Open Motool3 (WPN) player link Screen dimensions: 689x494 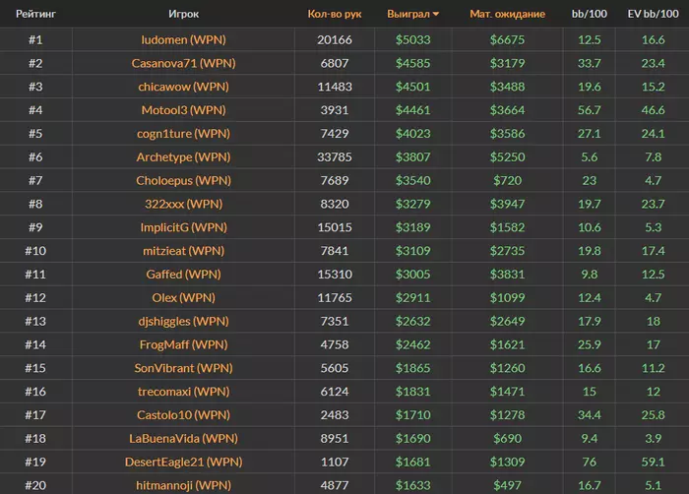tap(183, 110)
